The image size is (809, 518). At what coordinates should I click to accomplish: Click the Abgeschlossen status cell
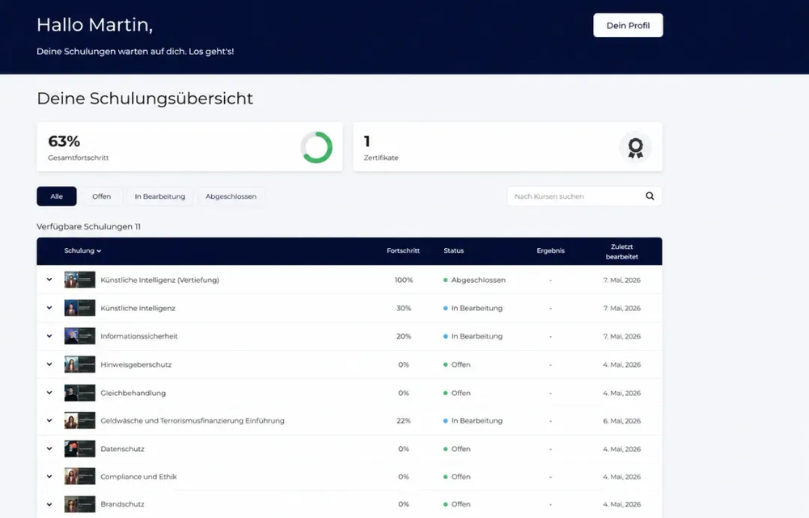pos(475,280)
